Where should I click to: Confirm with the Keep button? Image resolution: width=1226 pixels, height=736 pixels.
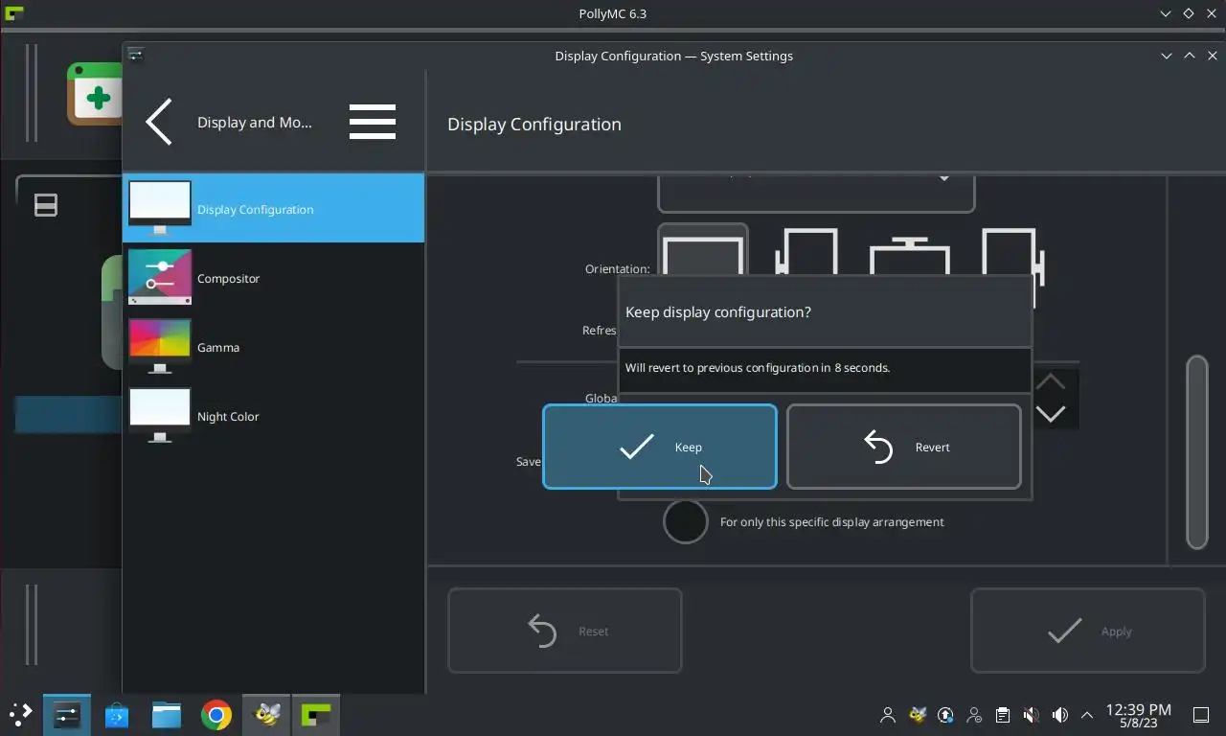[659, 447]
